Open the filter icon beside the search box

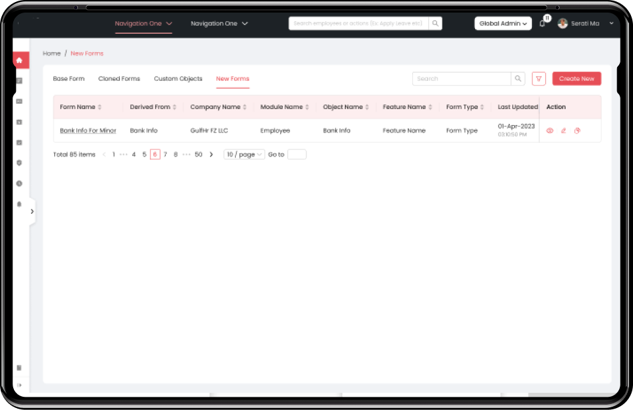[x=539, y=78]
